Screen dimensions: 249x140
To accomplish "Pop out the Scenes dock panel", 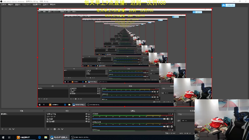I will point(44,111).
